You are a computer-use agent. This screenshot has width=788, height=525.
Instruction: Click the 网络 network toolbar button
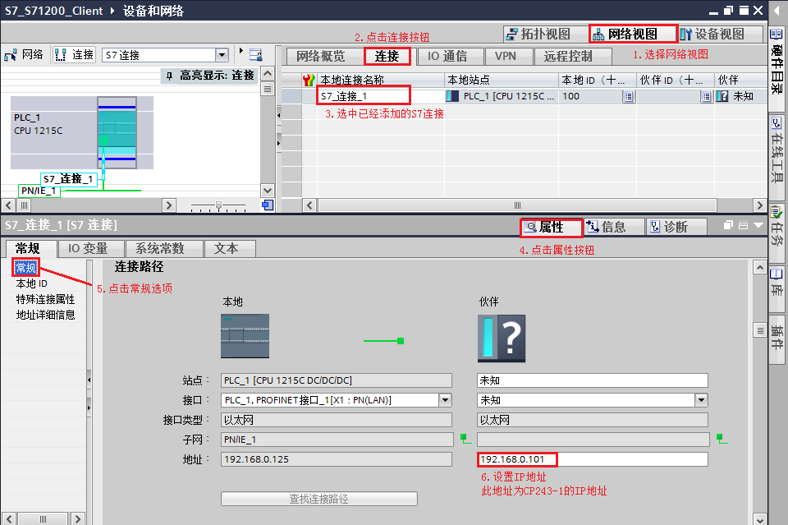(x=24, y=54)
